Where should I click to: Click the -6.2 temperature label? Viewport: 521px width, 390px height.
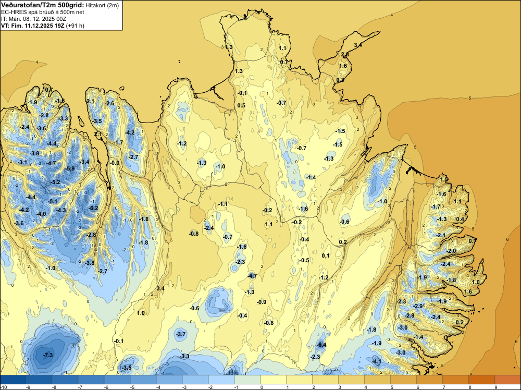coord(94,208)
